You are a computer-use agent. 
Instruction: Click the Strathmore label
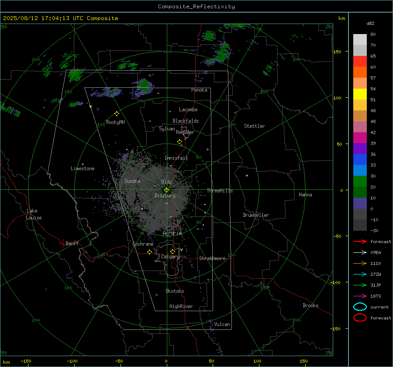click(x=212, y=258)
